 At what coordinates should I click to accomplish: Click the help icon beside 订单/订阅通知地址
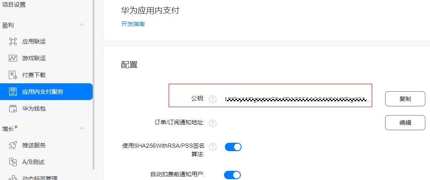point(213,123)
